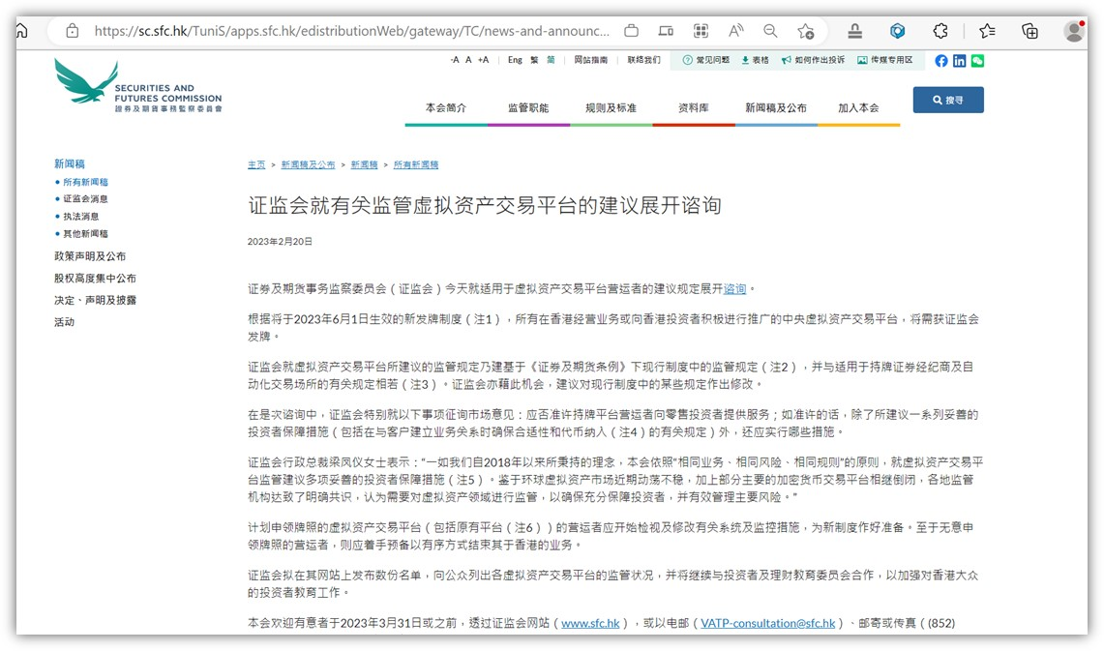Open the SFC LinkedIn page icon
The width and height of the screenshot is (1104, 651).
pyautogui.click(x=959, y=61)
